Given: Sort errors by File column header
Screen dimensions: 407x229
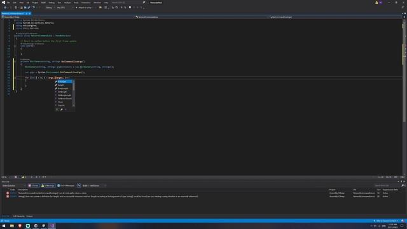Looking at the screenshot, I should click(355, 190).
